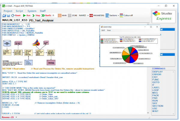The width and height of the screenshot is (180, 121).
Task: Open the Project menu
Action: [8, 10]
